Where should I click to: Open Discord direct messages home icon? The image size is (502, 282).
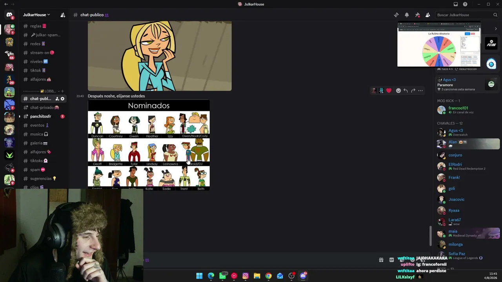pos(9,15)
